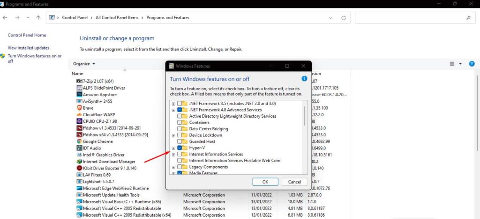Go up one level with up arrow
Viewport: 480px width, 219px height.
(x=38, y=18)
